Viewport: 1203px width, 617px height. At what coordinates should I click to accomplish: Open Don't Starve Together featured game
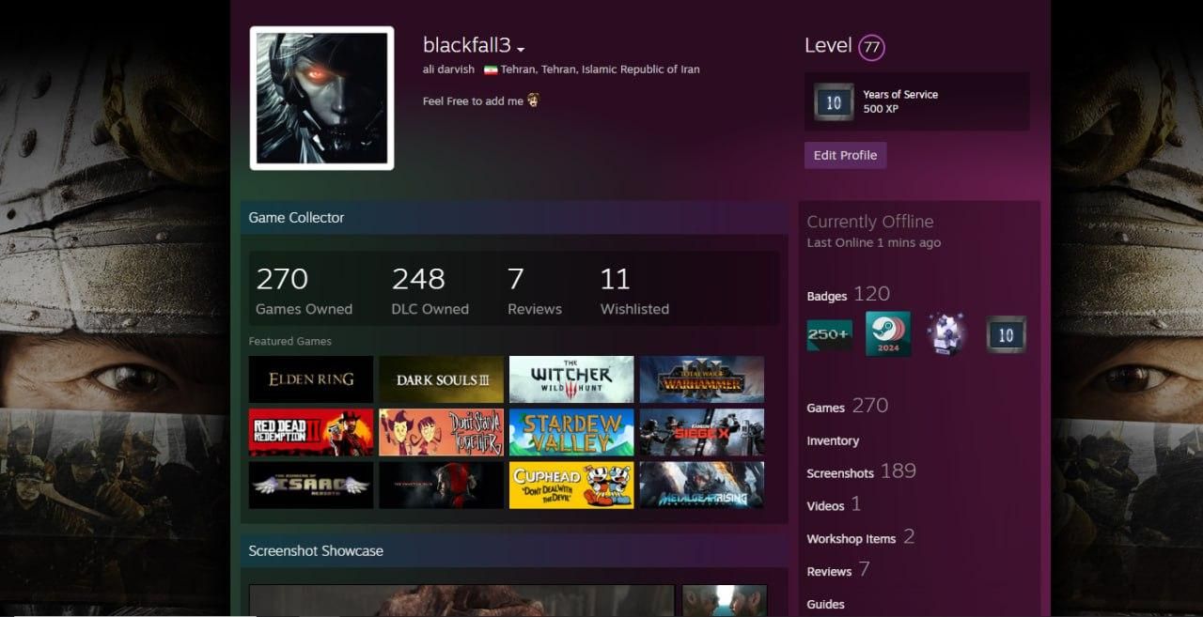coord(442,432)
